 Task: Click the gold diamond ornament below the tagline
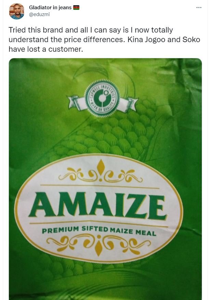99,248
